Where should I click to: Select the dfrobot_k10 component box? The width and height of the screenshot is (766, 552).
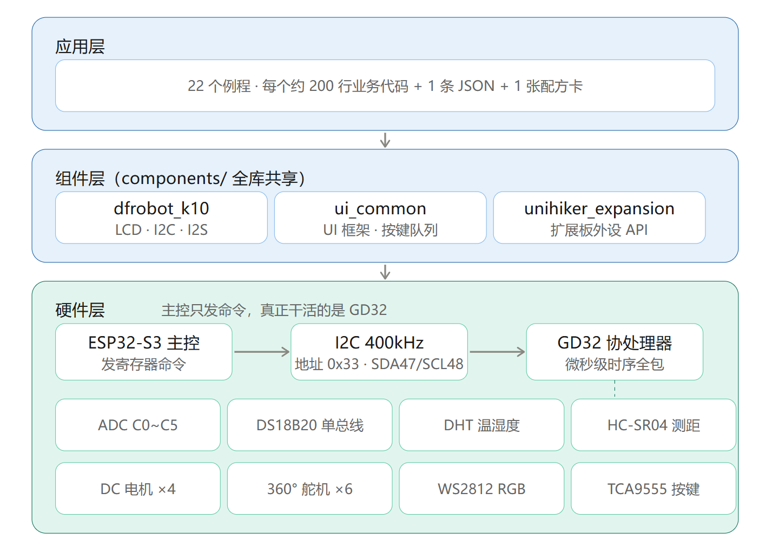click(x=161, y=218)
